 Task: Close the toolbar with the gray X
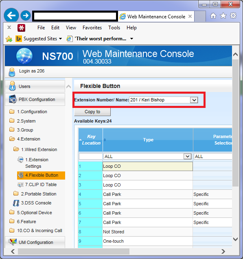click(x=9, y=27)
